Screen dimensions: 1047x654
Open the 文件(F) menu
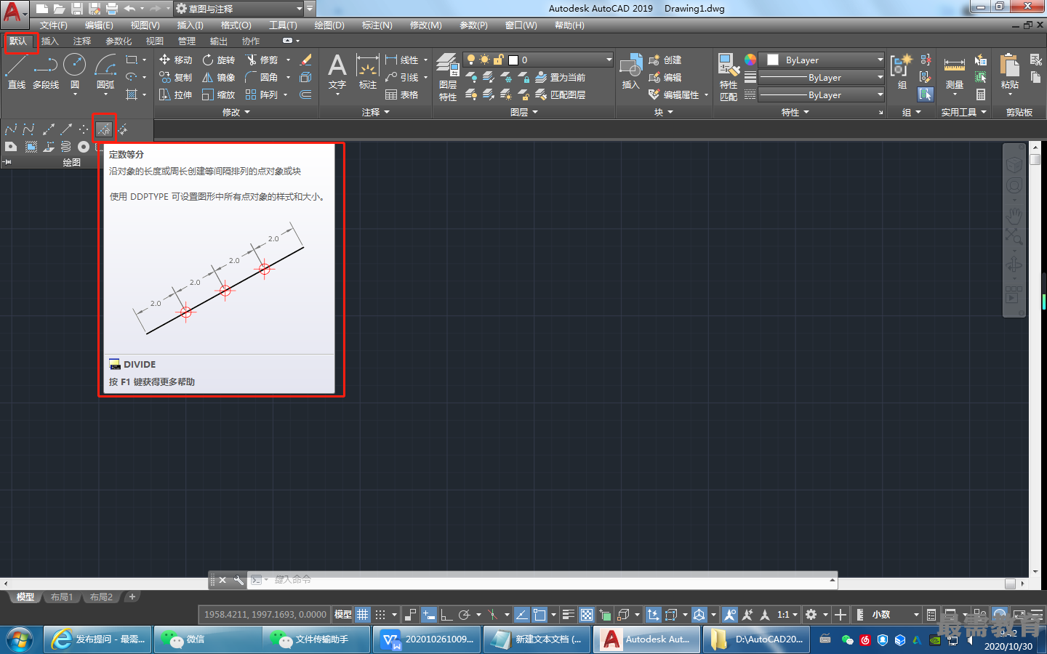(x=54, y=25)
